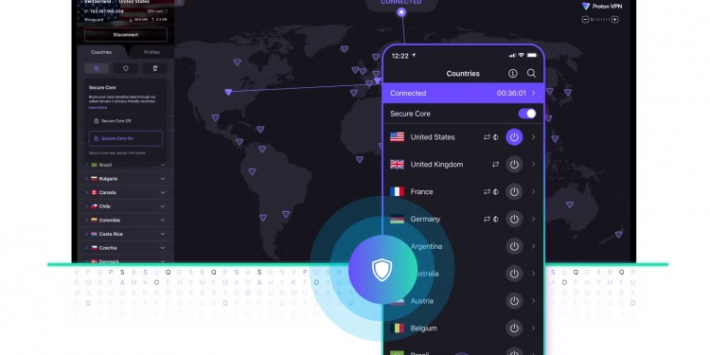Open Germany servers via its right chevron
This screenshot has height=355, width=710.
click(x=533, y=219)
